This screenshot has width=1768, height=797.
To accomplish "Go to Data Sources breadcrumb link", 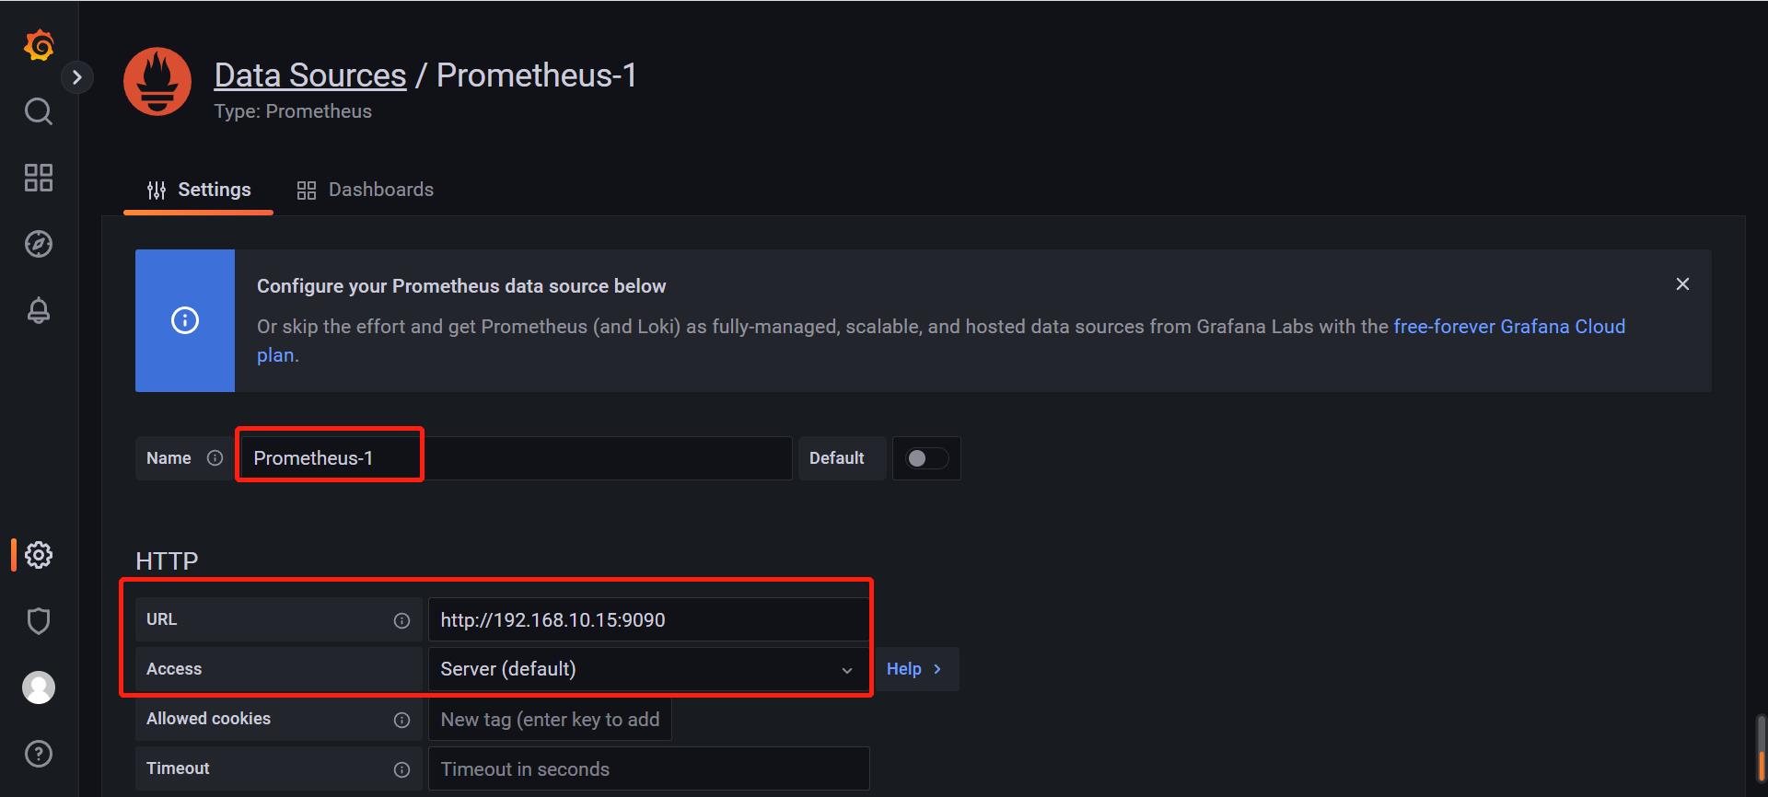I will [x=310, y=75].
